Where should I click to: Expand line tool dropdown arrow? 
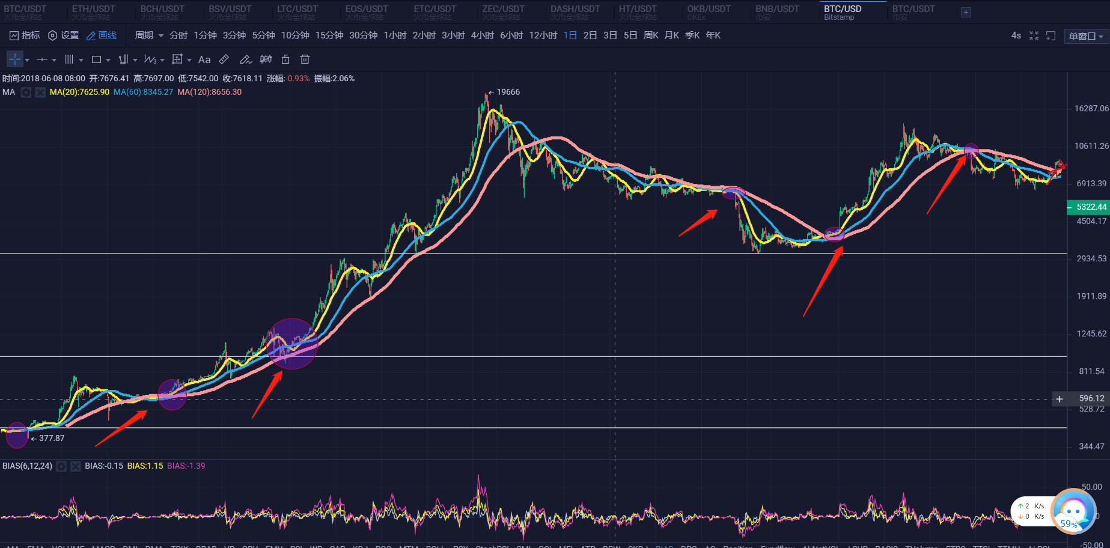tap(54, 60)
